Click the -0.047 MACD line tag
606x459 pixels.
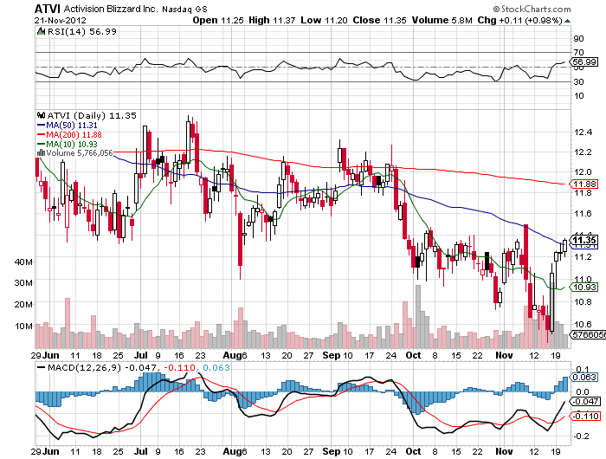[585, 401]
